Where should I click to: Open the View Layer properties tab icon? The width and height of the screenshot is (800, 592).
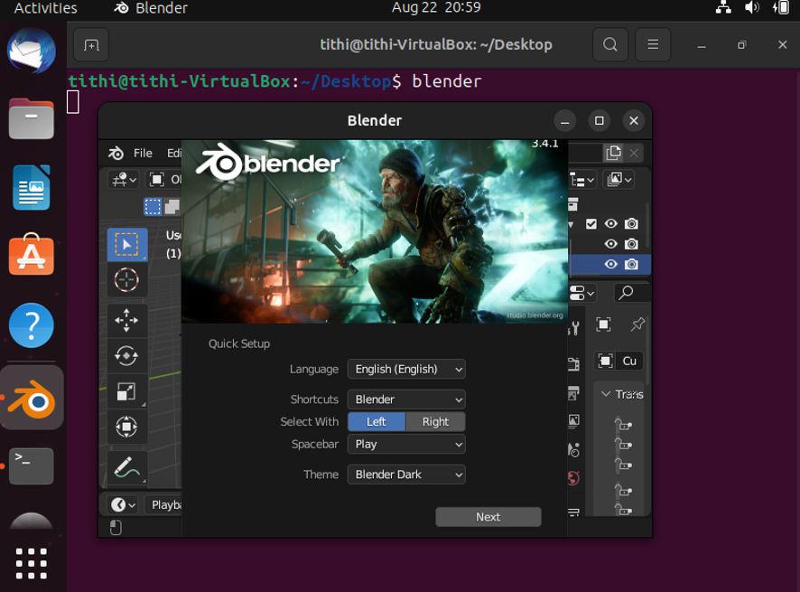(x=574, y=420)
